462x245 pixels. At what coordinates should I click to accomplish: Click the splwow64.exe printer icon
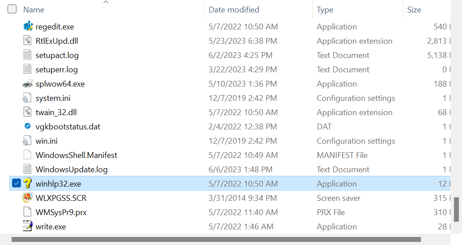[x=28, y=83]
